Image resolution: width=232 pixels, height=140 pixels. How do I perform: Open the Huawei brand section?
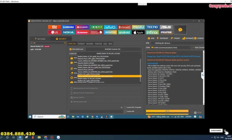[82, 27]
